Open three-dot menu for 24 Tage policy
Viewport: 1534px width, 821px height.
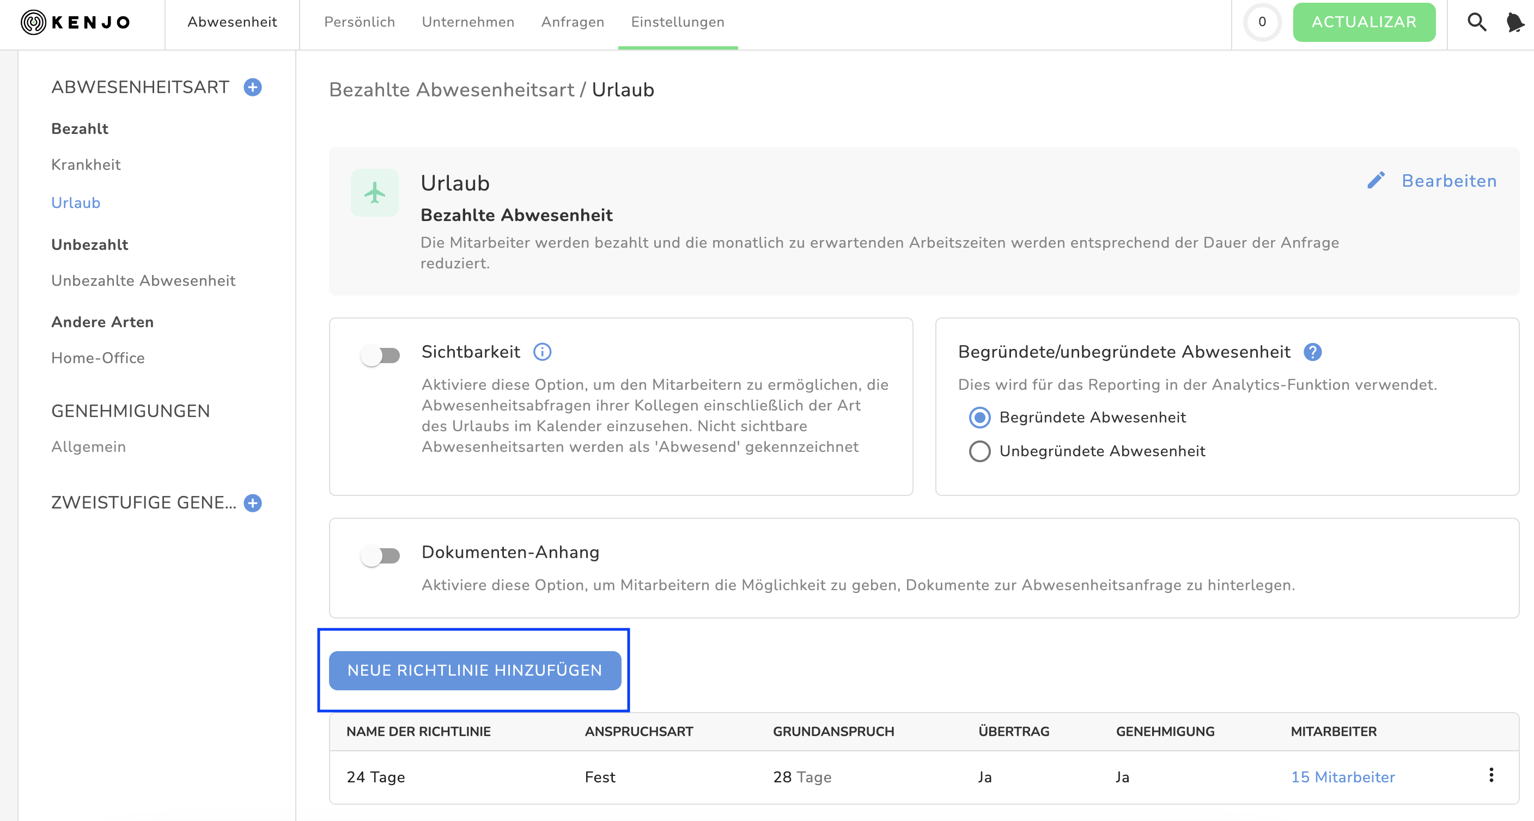1491,775
